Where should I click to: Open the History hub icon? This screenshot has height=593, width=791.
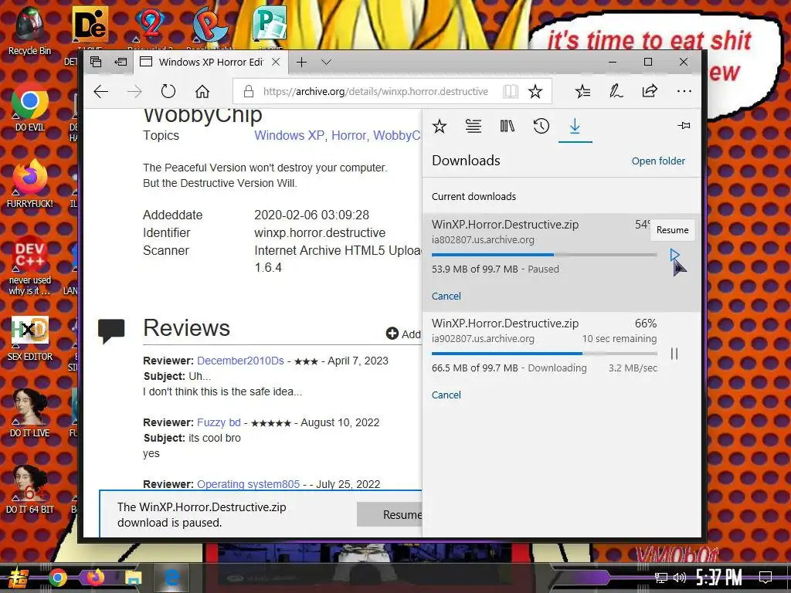[541, 126]
